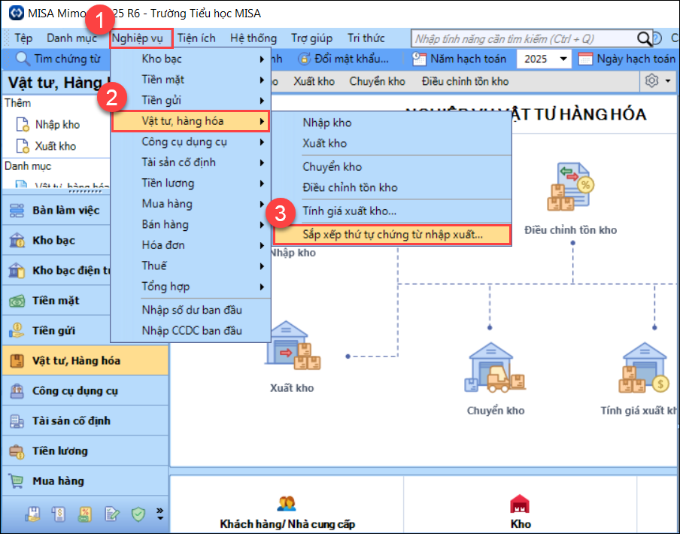Viewport: 680px width, 534px height.
Task: Click the percent icon in the sidebar footer
Action: click(x=85, y=514)
